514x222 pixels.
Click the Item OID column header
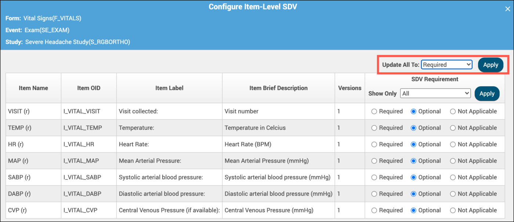coord(88,88)
